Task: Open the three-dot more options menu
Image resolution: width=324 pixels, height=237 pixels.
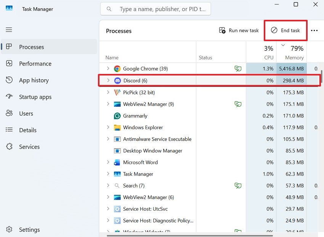Action: click(314, 30)
